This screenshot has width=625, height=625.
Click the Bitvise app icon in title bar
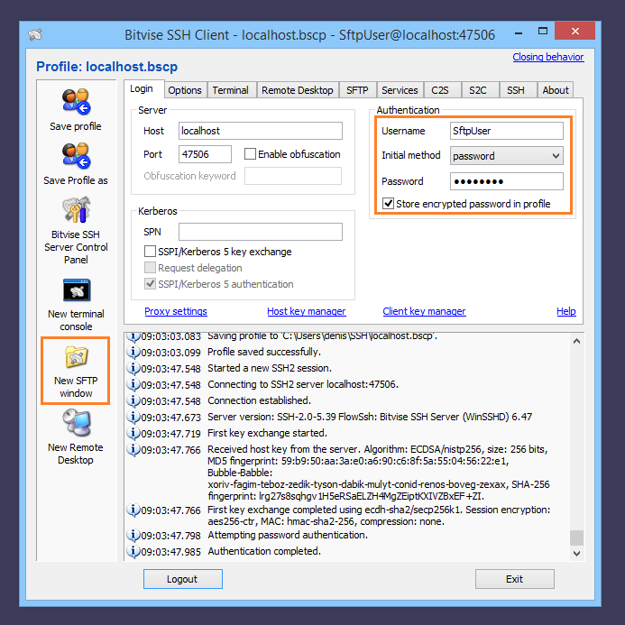(x=35, y=34)
